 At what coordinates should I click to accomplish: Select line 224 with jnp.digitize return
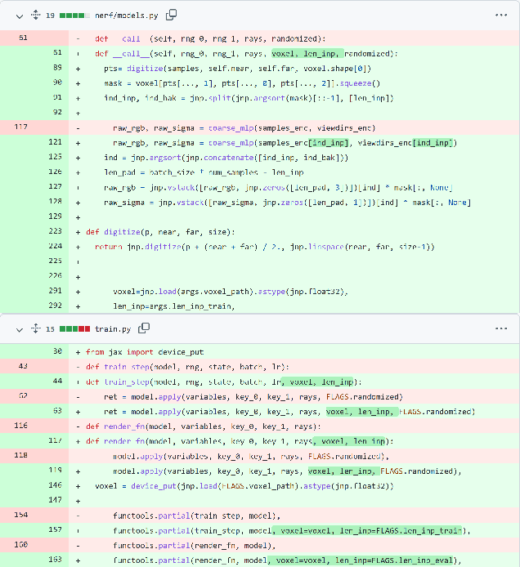57,246
